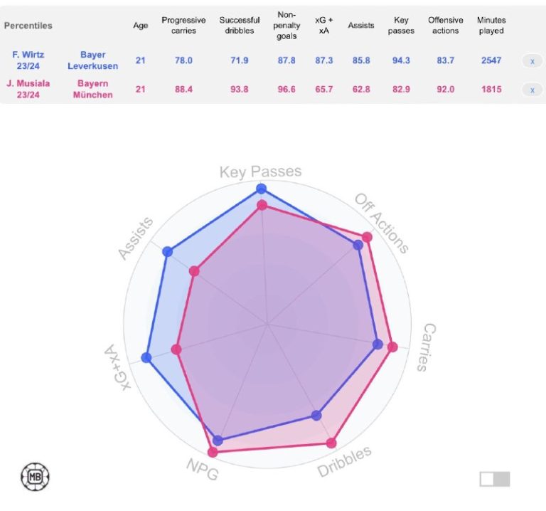Click the Key Passes axis label
546x511 pixels.
pyautogui.click(x=260, y=172)
